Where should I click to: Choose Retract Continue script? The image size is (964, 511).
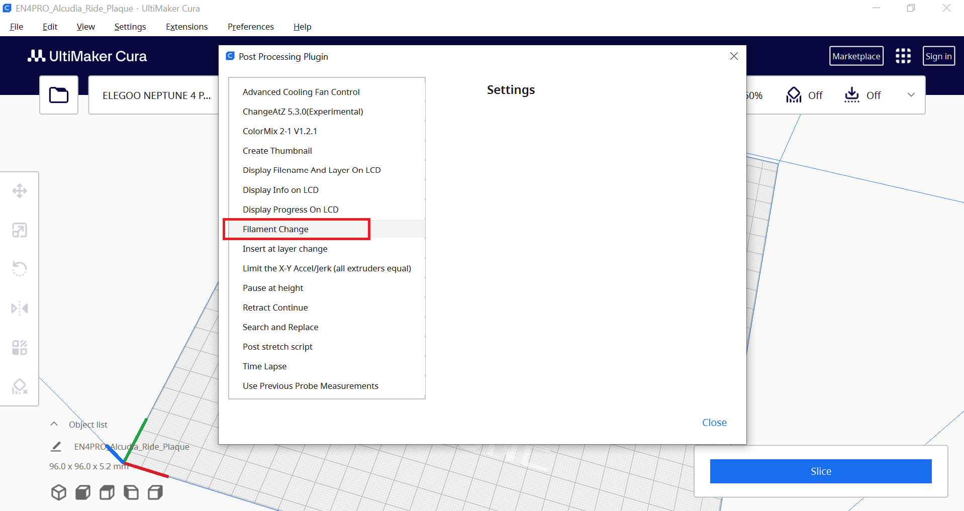(327, 308)
